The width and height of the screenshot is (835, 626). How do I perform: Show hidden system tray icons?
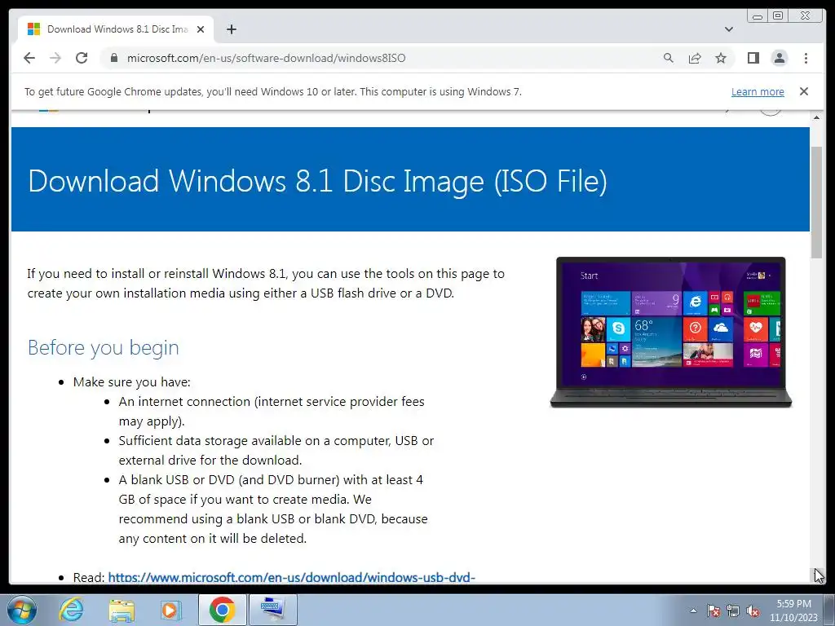point(693,611)
